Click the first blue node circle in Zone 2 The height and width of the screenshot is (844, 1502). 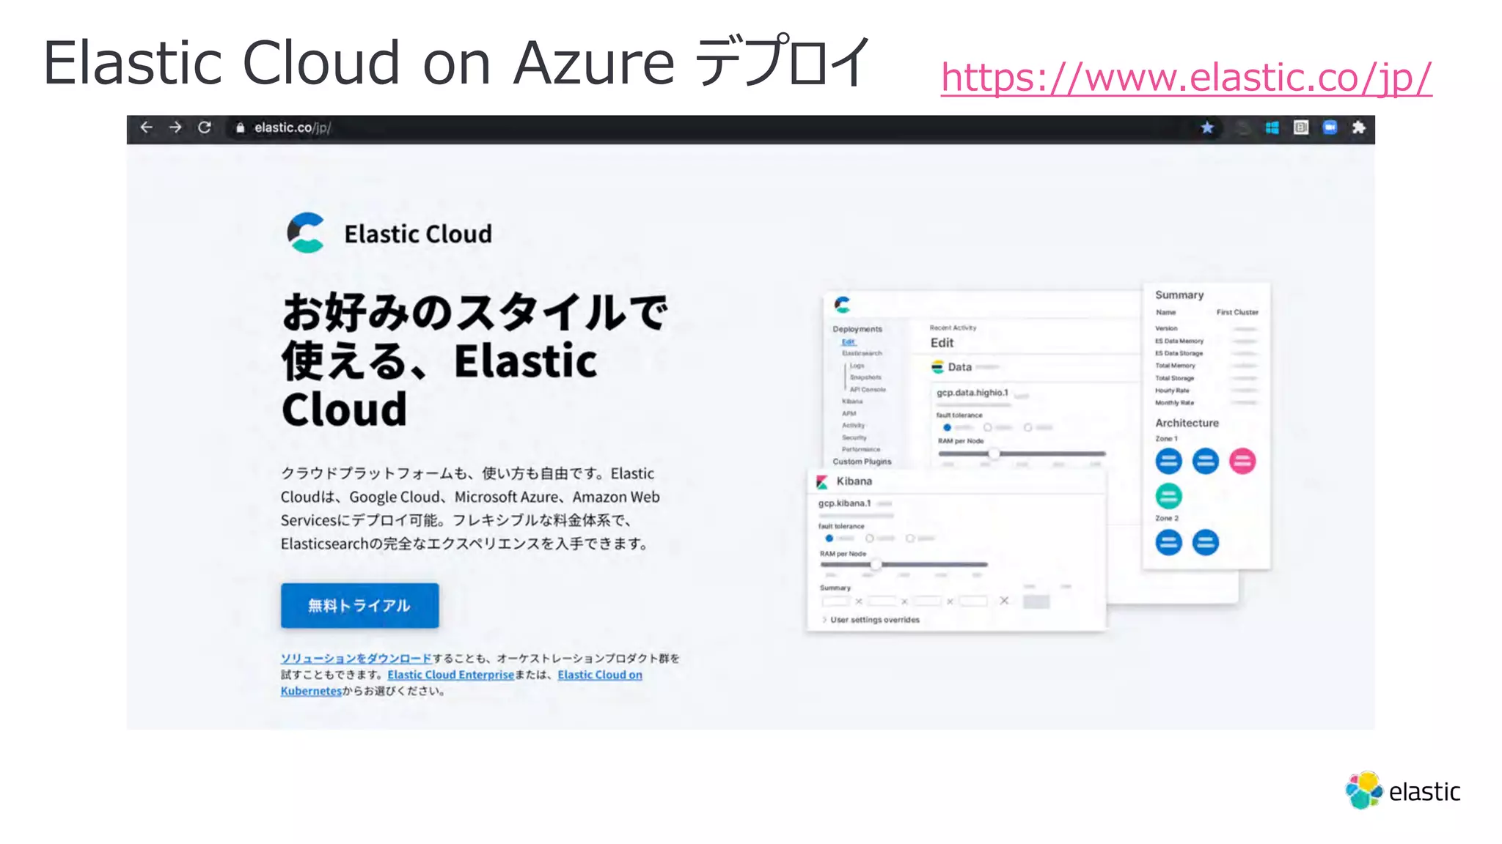tap(1169, 542)
